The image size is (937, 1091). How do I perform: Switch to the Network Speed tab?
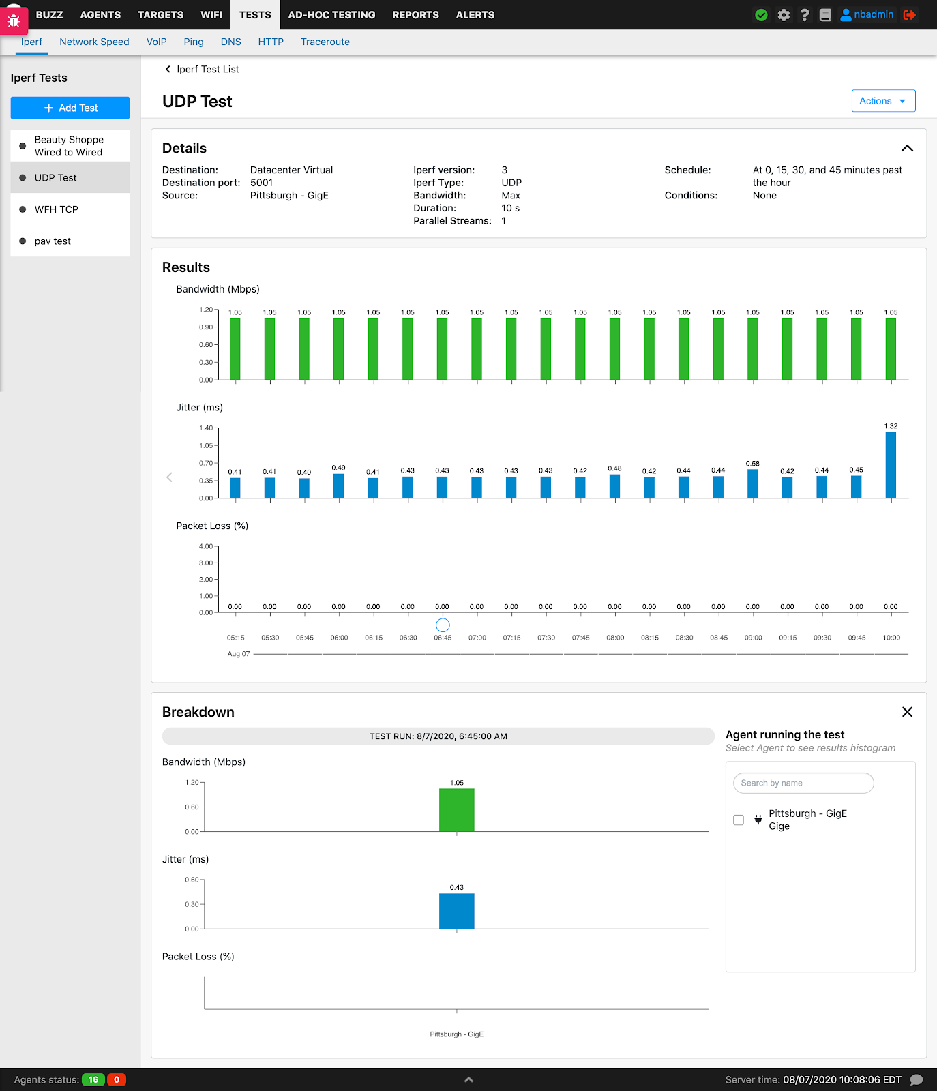(x=94, y=42)
